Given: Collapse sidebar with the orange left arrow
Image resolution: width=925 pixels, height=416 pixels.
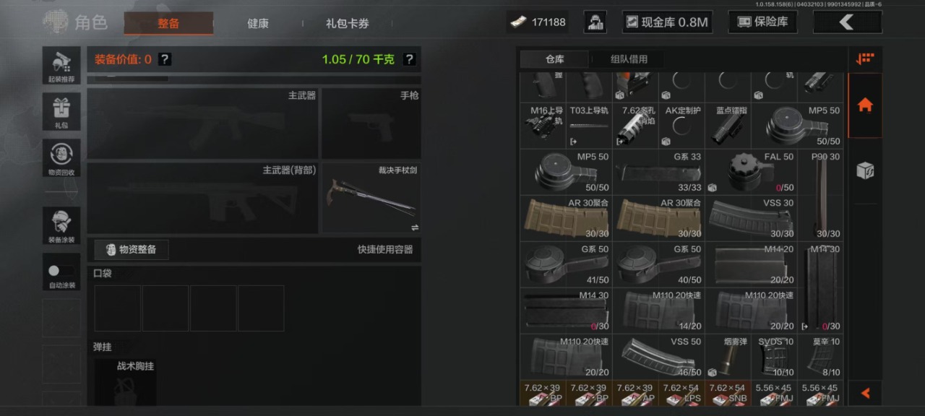Looking at the screenshot, I should (865, 393).
